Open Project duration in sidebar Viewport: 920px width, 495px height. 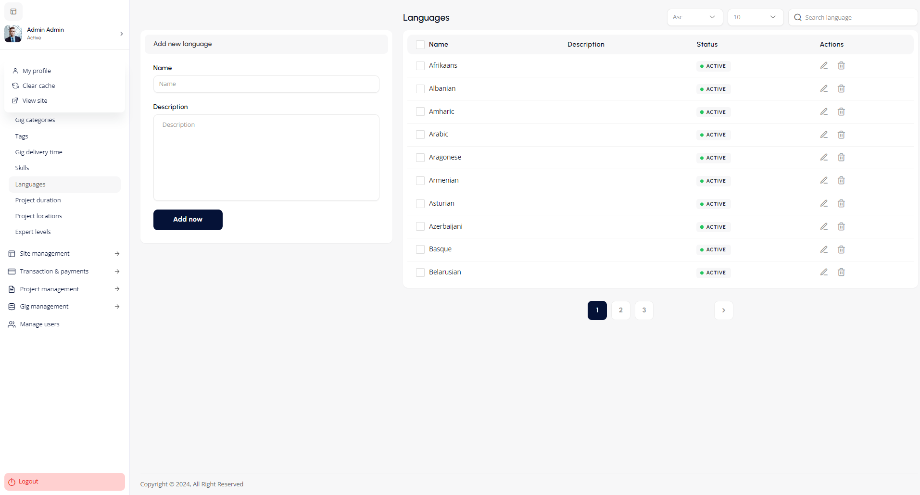[38, 200]
